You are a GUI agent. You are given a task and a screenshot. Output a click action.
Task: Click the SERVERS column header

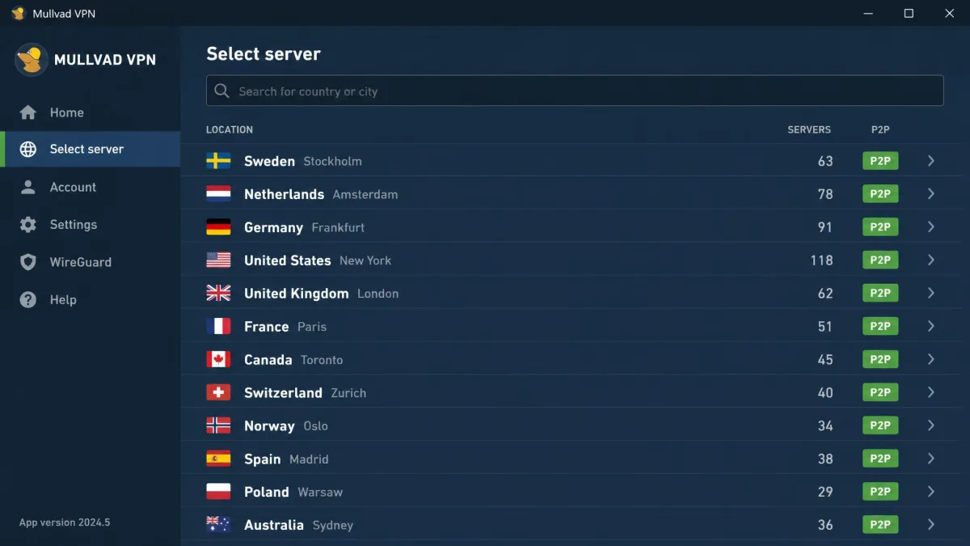pos(809,129)
